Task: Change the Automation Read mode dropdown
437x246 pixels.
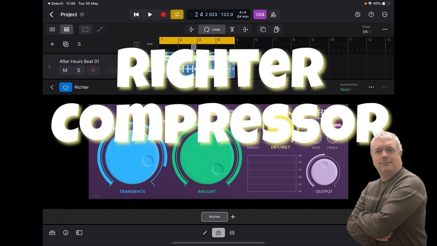Action: coord(347,90)
